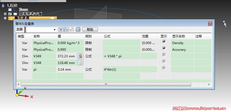Viewport: 231px width, 112px height.
Task: Click the Base coordinate system icon
Action: point(15,10)
